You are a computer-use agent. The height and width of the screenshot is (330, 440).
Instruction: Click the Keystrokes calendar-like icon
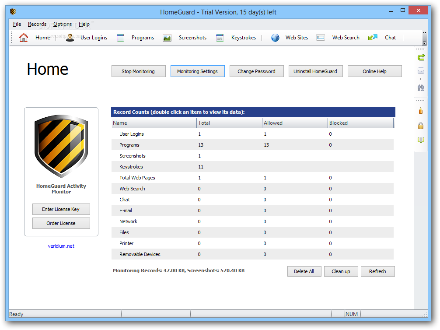tap(220, 38)
